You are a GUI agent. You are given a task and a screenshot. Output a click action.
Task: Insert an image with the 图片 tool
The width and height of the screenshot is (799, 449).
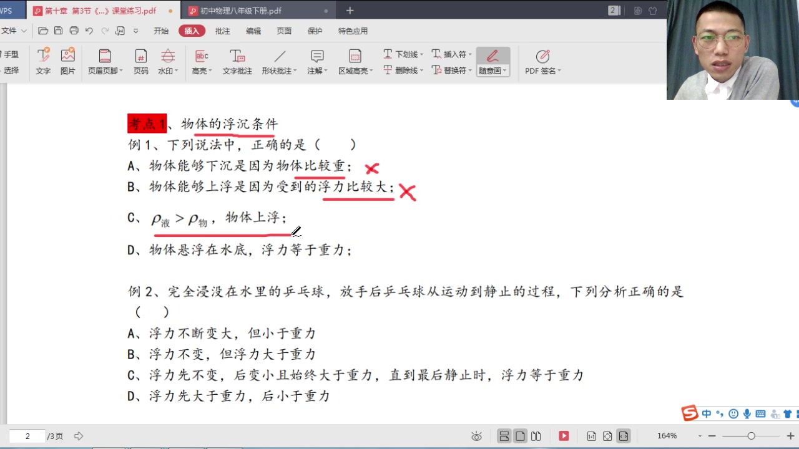tap(67, 62)
